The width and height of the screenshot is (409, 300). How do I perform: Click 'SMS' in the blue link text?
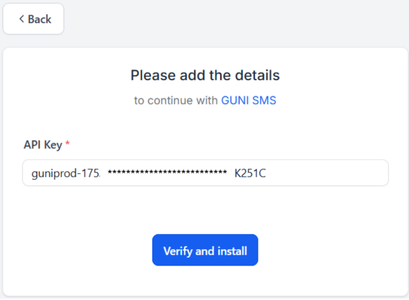[264, 101]
